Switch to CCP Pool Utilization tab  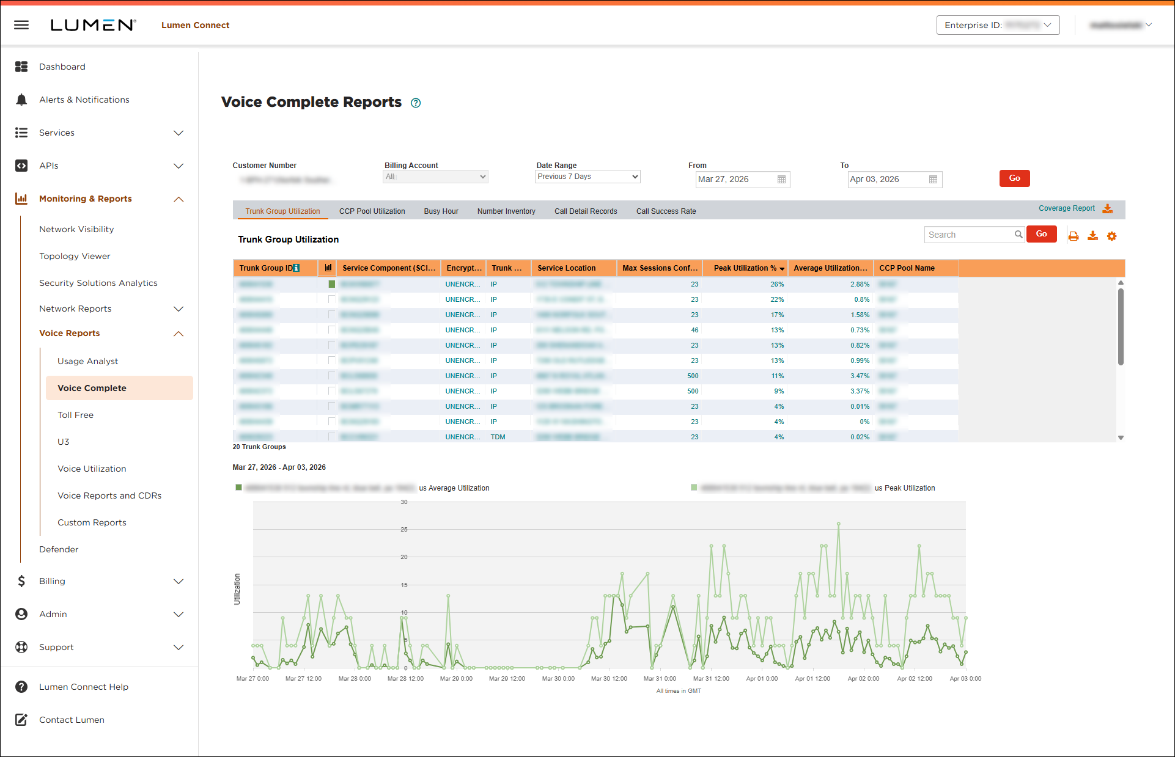pos(372,211)
